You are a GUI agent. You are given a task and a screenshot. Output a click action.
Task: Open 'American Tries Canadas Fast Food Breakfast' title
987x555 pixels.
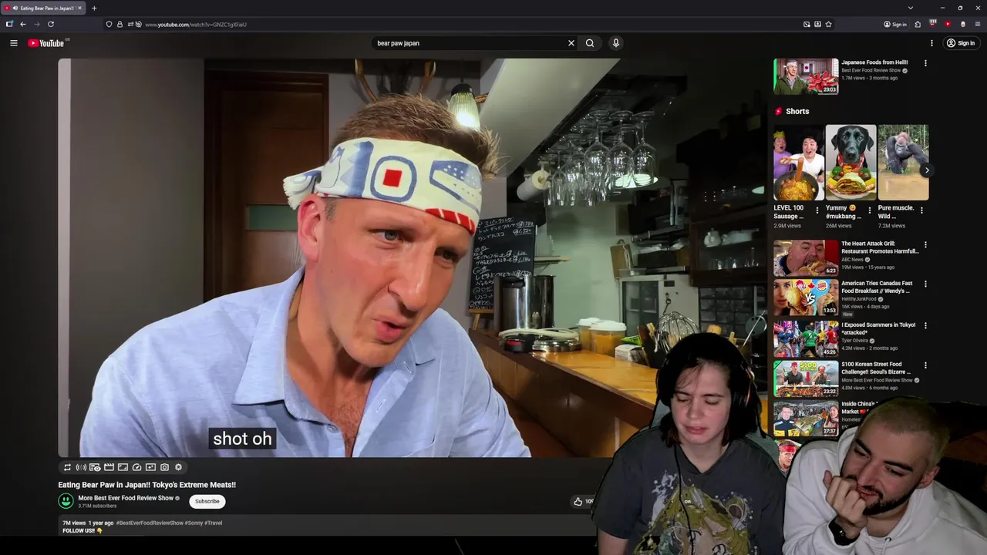tap(877, 287)
